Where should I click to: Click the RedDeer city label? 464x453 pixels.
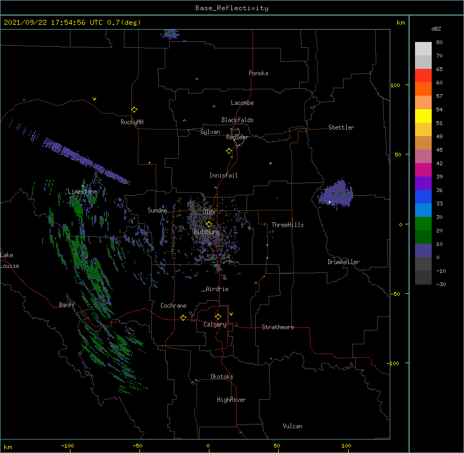[237, 137]
